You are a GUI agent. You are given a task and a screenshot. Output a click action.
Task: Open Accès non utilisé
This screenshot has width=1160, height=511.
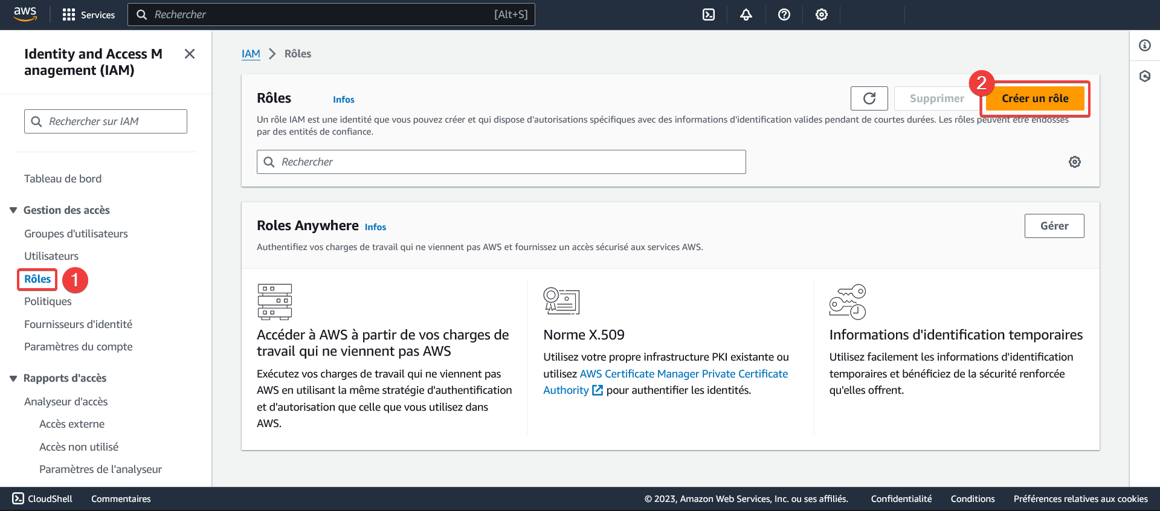coord(79,447)
